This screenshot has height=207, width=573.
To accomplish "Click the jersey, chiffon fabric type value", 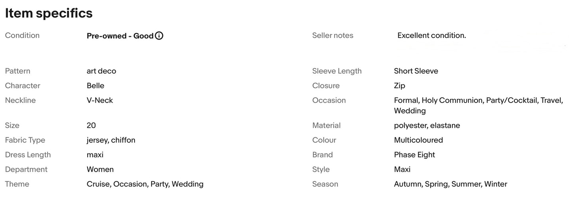I will tap(111, 140).
